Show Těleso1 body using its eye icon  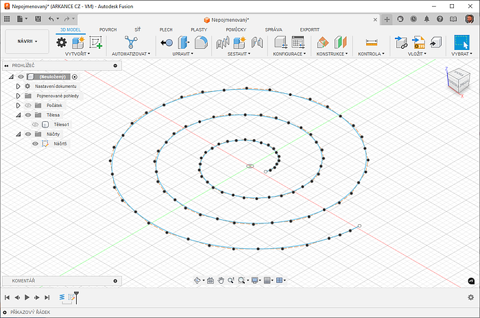click(x=35, y=125)
